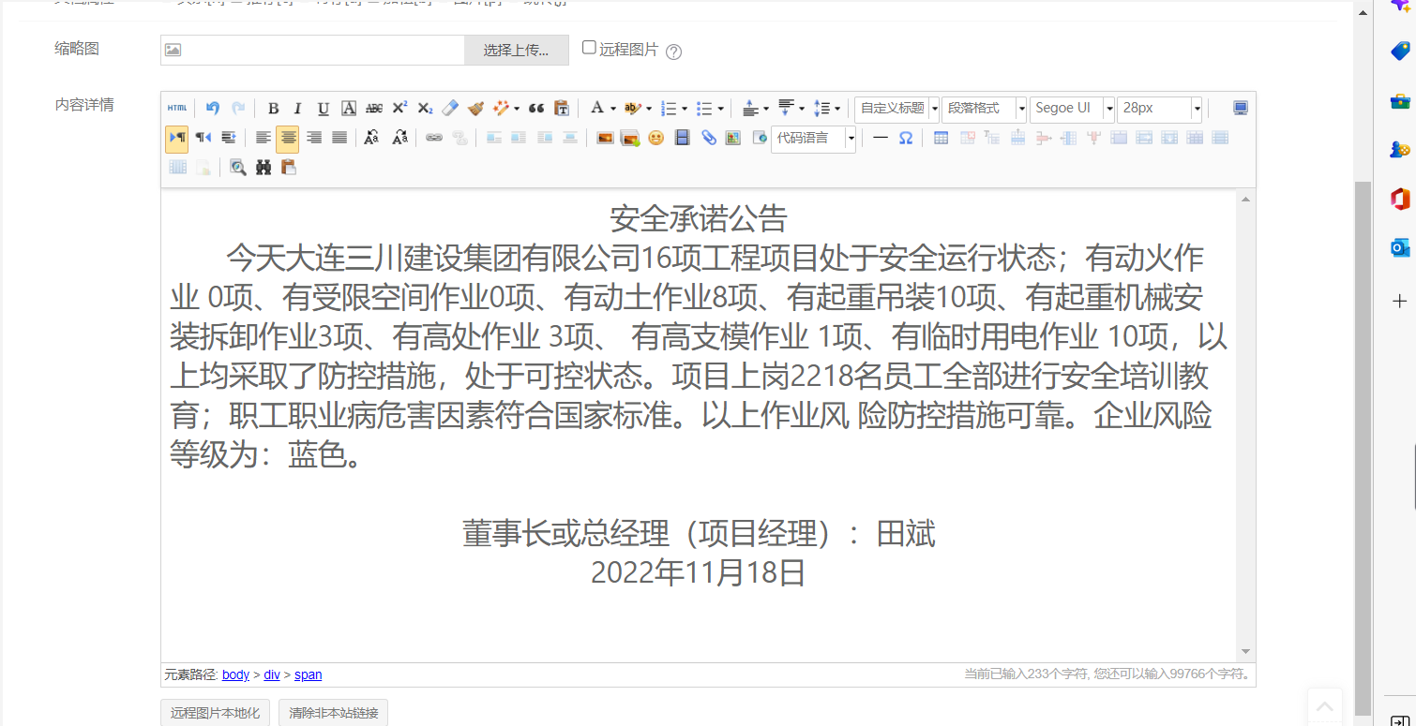Insert a video
Screen dimensions: 1416x726
tap(682, 138)
